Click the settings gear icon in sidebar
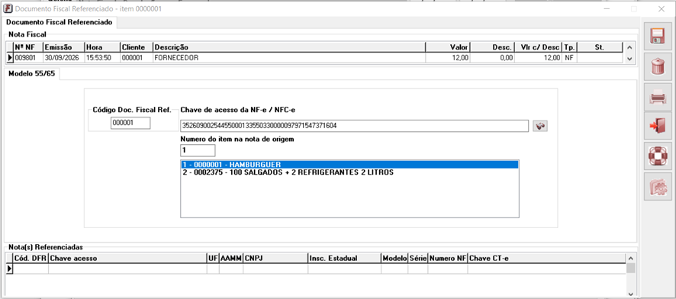 coord(658,186)
